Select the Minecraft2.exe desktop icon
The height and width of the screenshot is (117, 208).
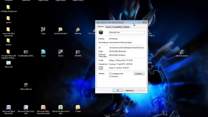pyautogui.click(x=26, y=85)
